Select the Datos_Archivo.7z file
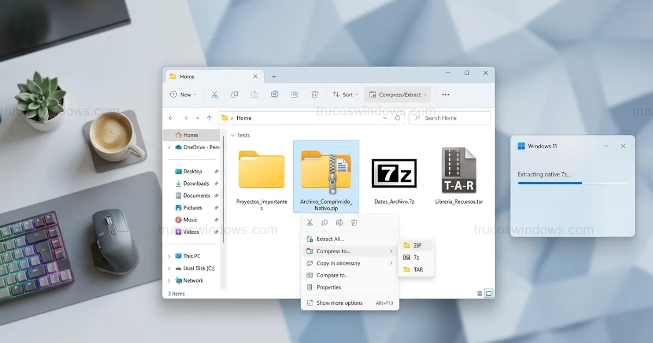Image resolution: width=653 pixels, height=343 pixels. (x=394, y=180)
